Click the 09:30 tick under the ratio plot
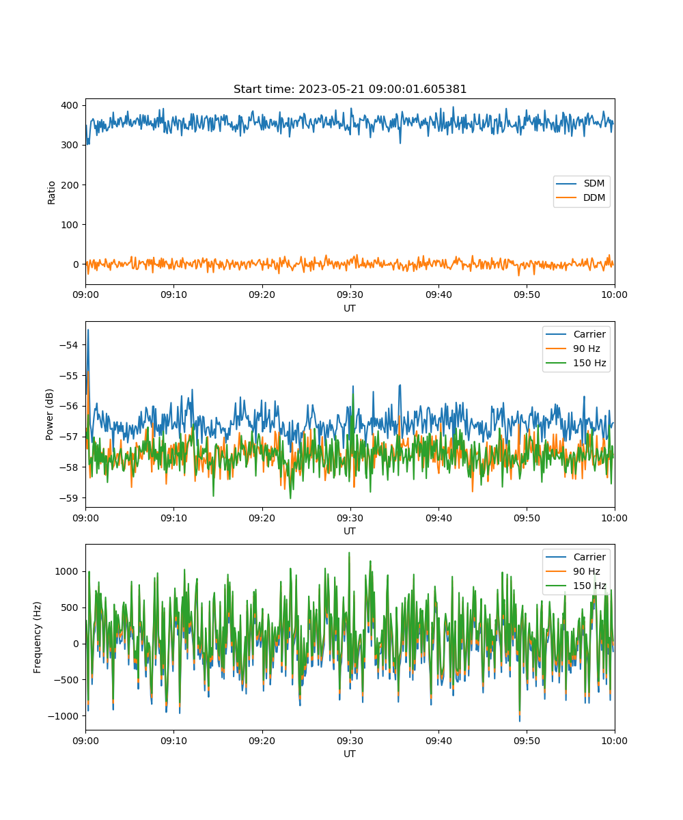 click(x=350, y=295)
